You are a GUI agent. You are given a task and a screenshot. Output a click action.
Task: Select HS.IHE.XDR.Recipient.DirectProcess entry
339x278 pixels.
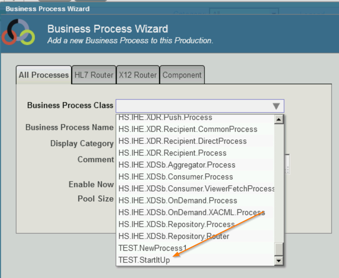point(182,141)
